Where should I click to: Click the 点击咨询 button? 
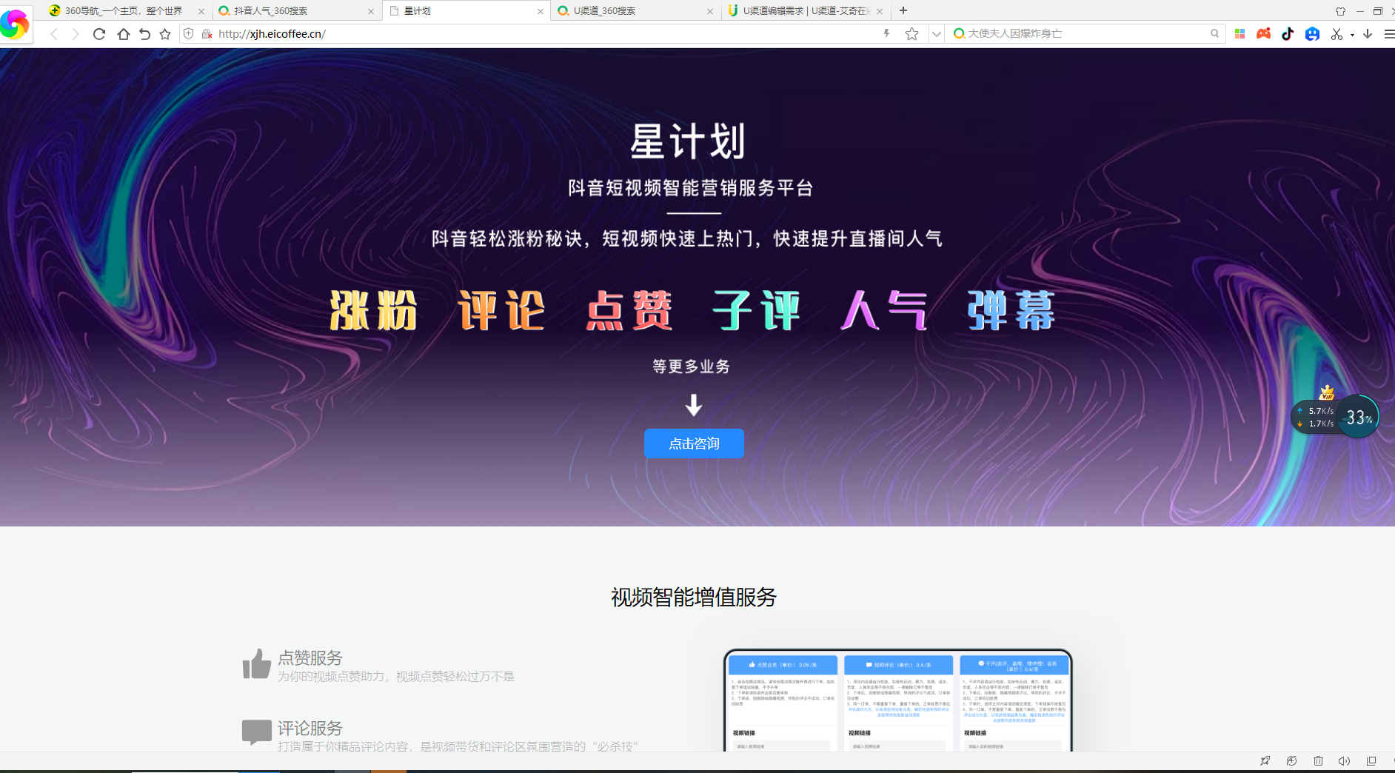coord(694,444)
